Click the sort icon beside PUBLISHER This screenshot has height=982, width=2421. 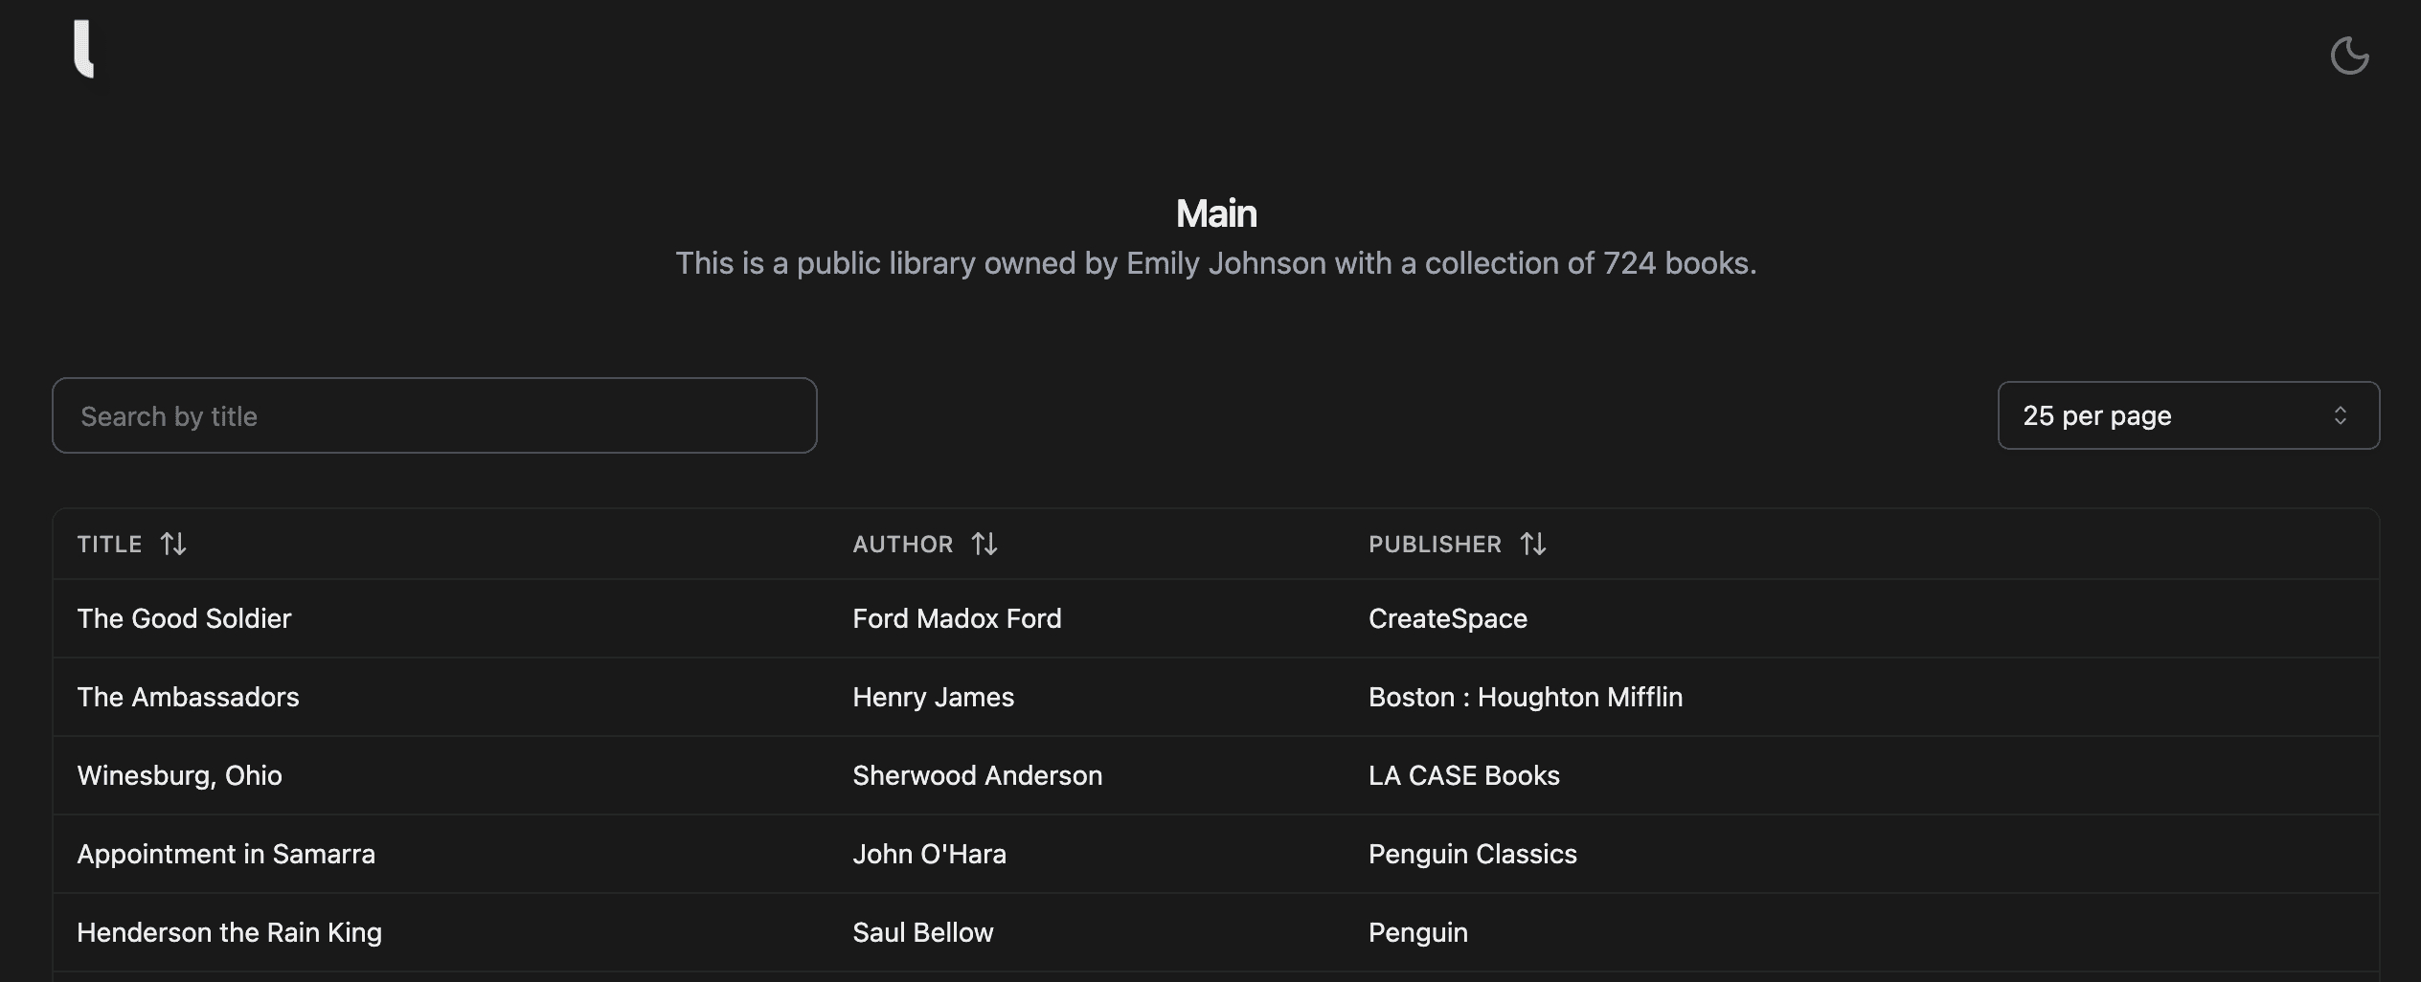[1533, 544]
